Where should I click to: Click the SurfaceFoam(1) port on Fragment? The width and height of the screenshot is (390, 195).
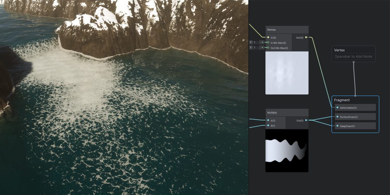point(337,117)
